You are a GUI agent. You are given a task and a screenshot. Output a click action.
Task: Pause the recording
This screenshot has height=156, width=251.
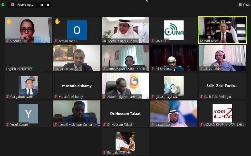point(42,5)
